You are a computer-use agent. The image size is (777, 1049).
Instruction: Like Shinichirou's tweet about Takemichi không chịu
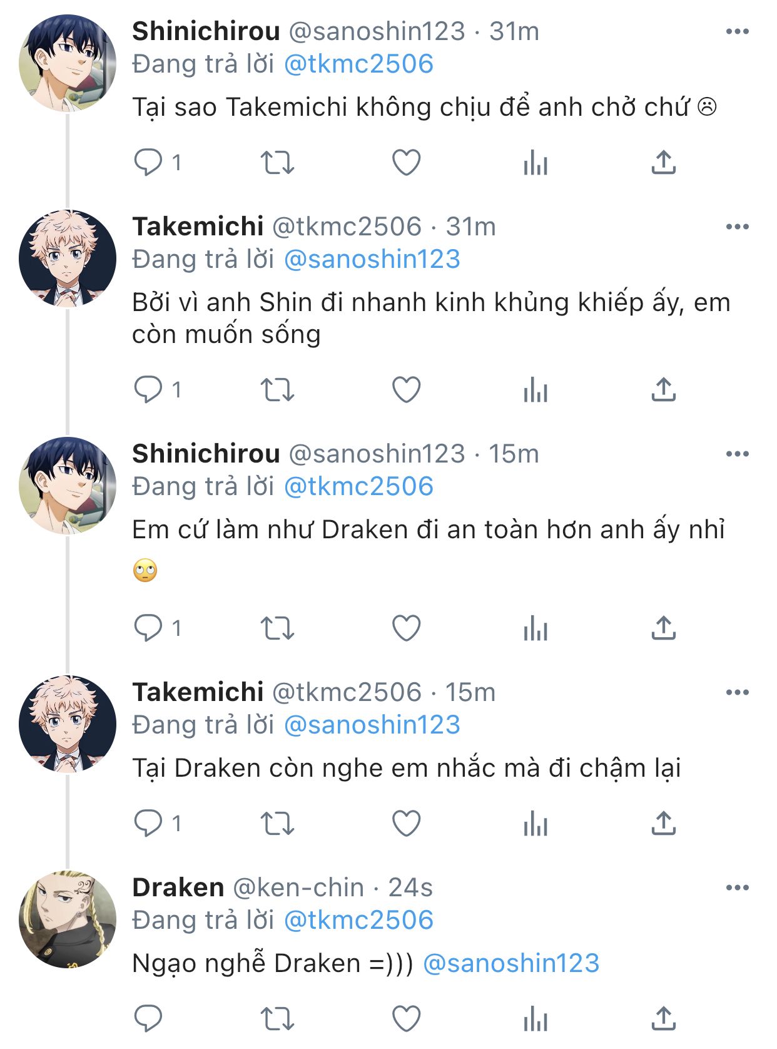pyautogui.click(x=406, y=163)
